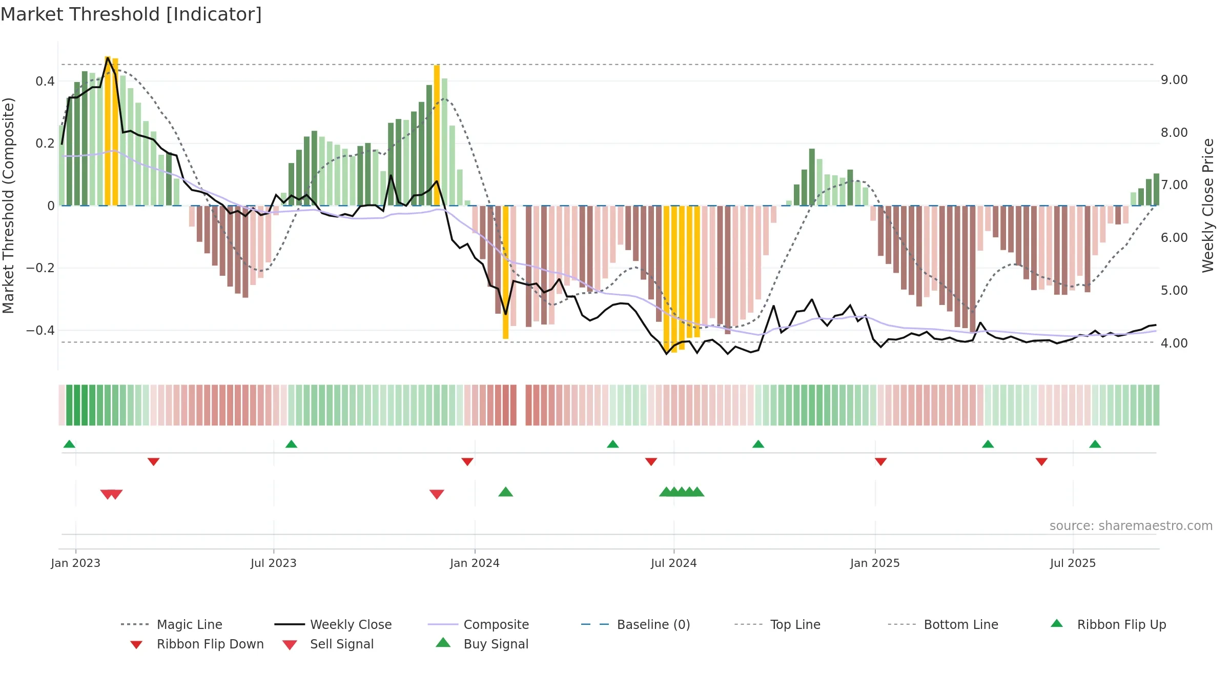Click the 6.00 price tick label
This screenshot has height=692, width=1230.
coord(1174,237)
